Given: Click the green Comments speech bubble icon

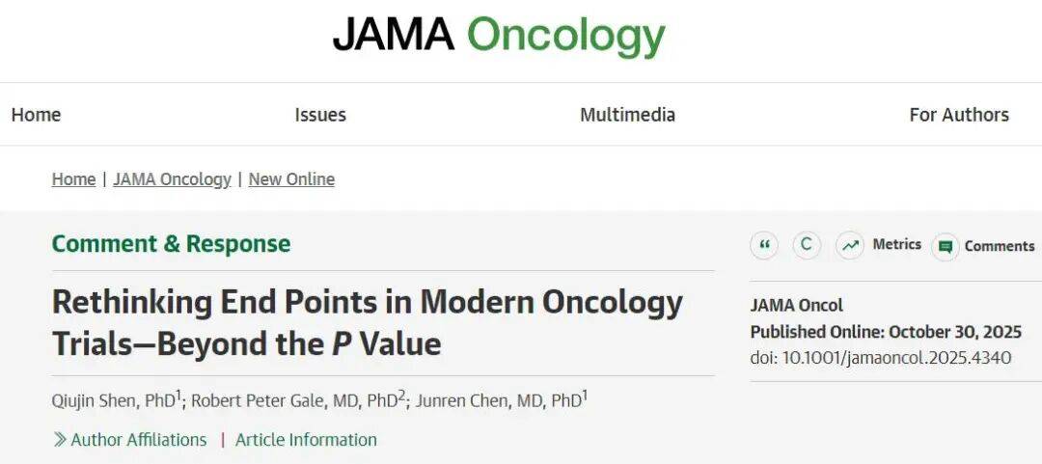Looking at the screenshot, I should [x=946, y=247].
